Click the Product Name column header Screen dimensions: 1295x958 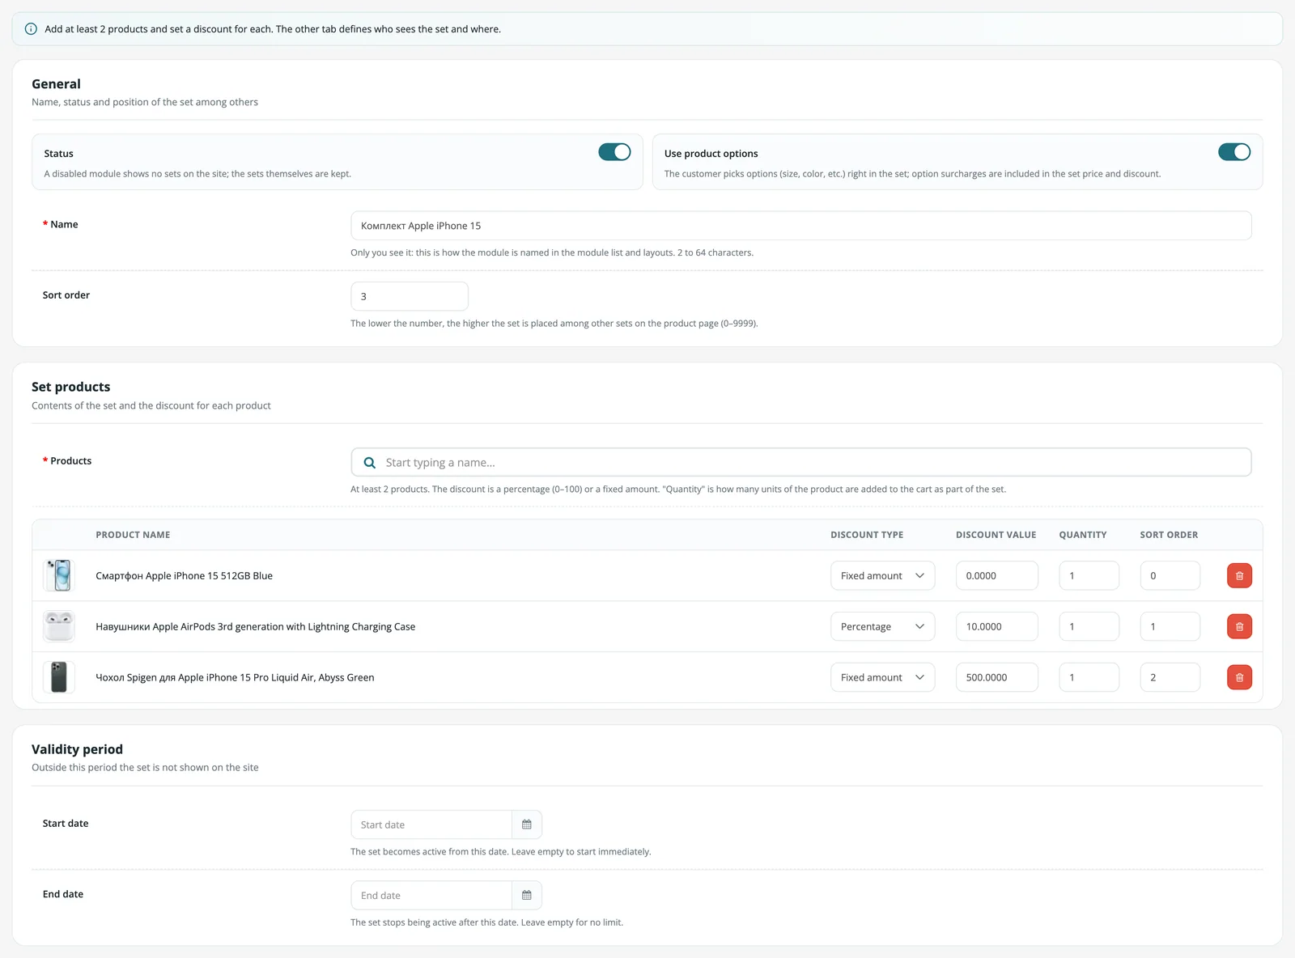[133, 535]
